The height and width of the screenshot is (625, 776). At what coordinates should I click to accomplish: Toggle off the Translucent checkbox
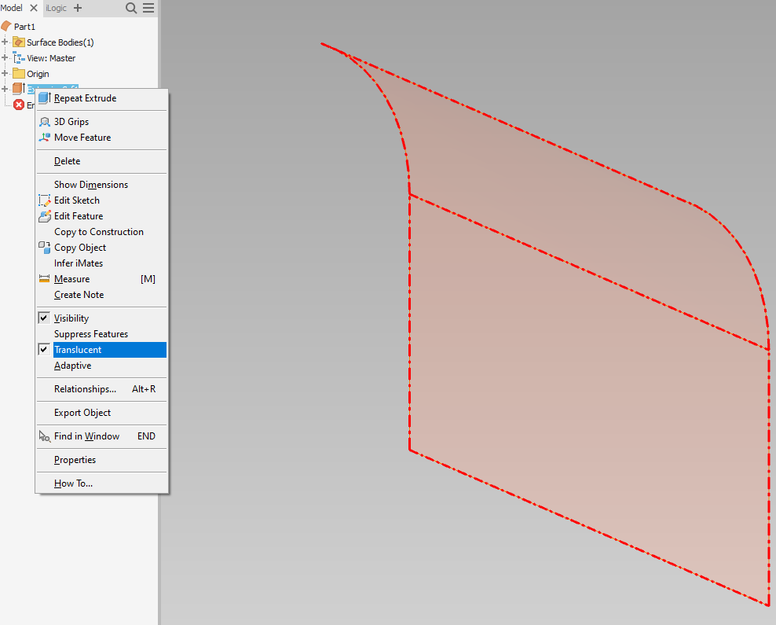[45, 350]
